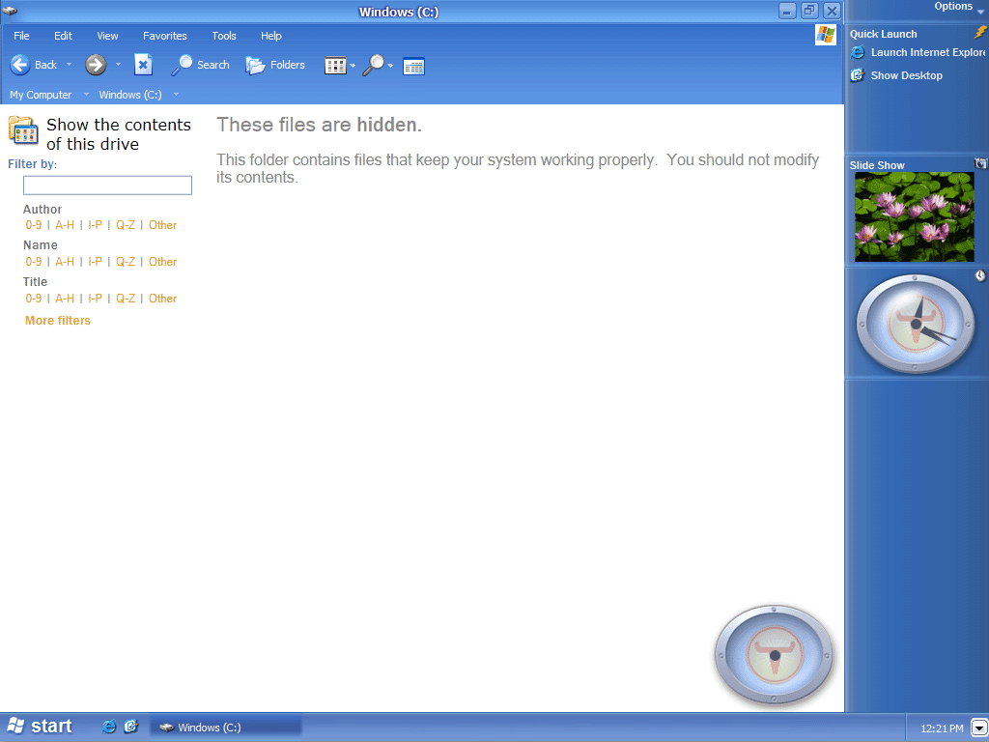Image resolution: width=989 pixels, height=742 pixels.
Task: Filter Author by Other
Action: (x=162, y=225)
